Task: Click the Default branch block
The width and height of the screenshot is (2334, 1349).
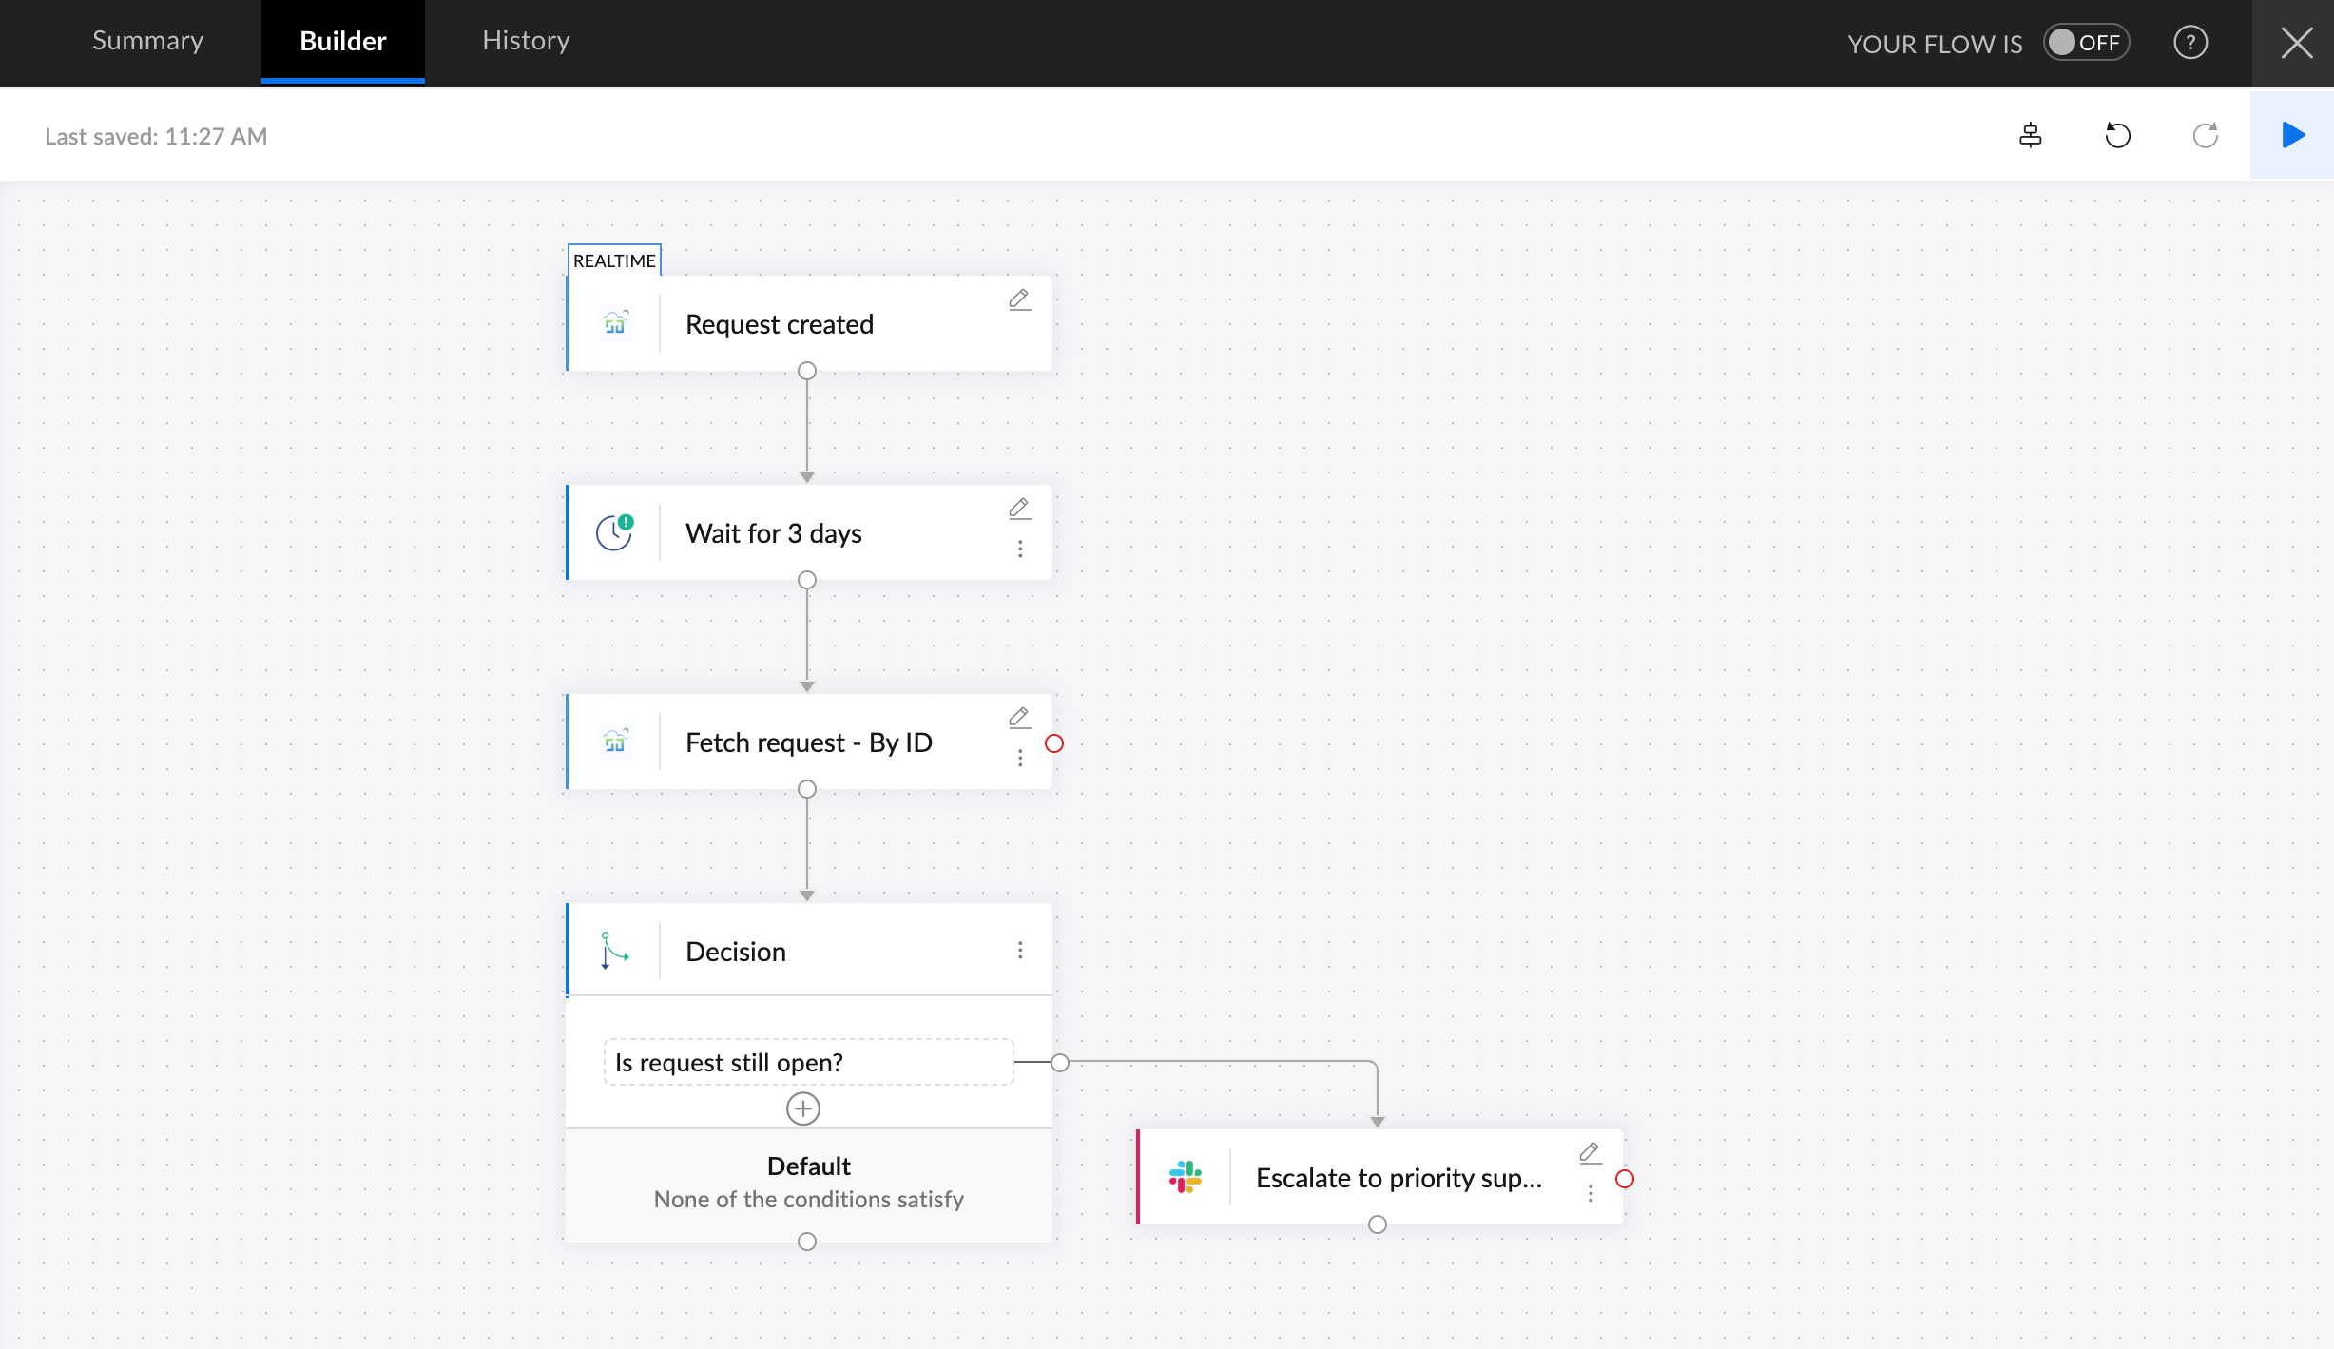Action: coord(808,1183)
